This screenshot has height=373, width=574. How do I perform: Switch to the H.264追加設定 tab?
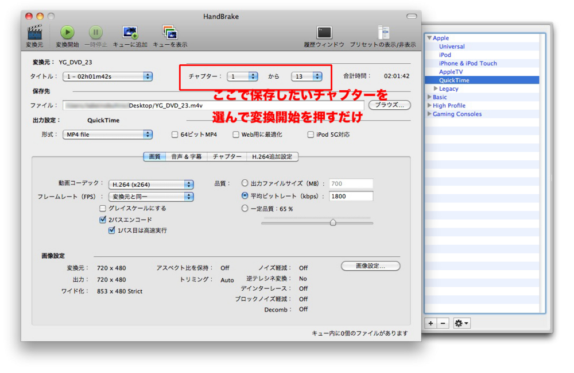(x=272, y=156)
